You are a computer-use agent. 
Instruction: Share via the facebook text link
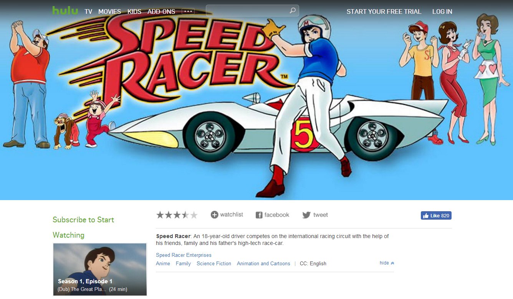(277, 215)
